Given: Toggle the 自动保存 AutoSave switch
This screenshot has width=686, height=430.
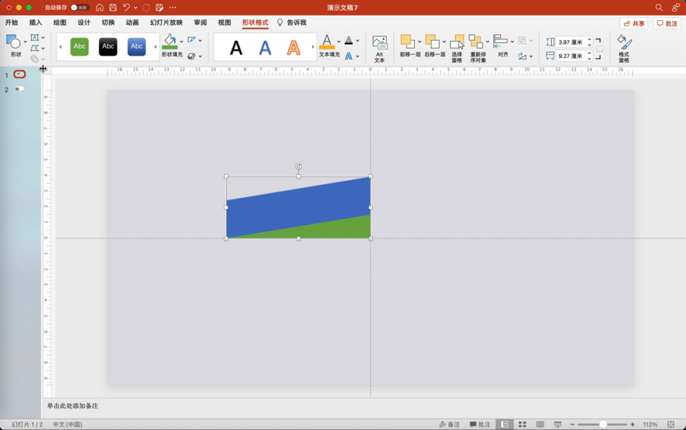Looking at the screenshot, I should (x=79, y=8).
